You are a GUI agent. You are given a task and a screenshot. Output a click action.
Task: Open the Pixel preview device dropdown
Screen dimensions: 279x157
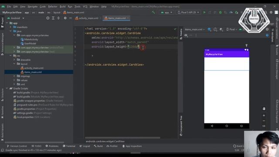pos(232,29)
